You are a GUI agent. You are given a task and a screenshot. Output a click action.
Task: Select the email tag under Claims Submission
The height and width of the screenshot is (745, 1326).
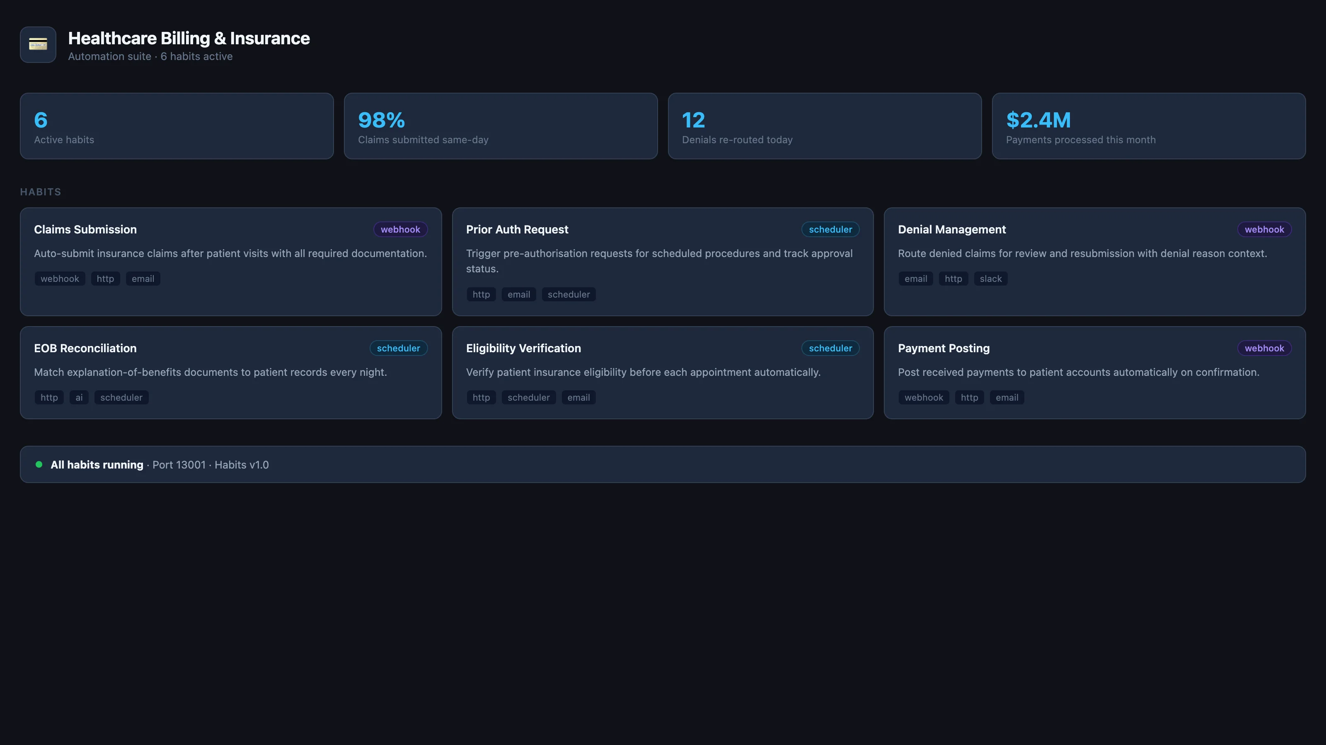[143, 279]
